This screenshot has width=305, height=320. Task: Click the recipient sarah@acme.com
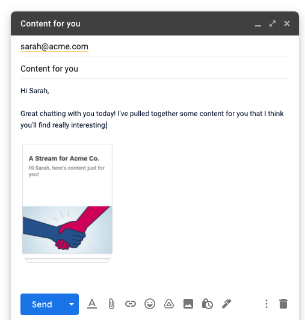[54, 46]
